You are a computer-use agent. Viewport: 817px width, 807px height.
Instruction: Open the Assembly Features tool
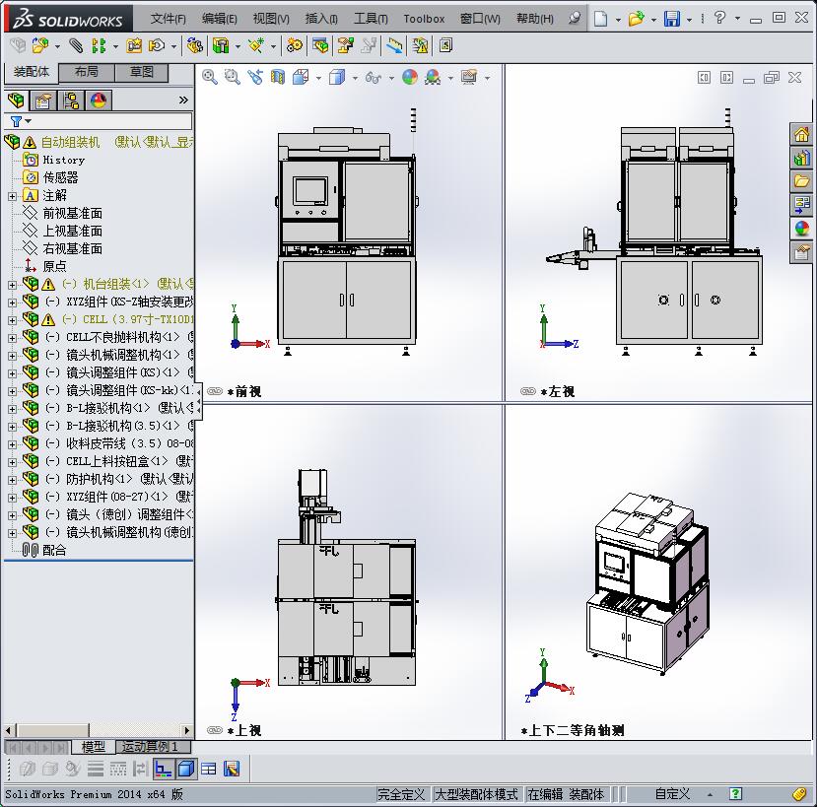tap(221, 46)
